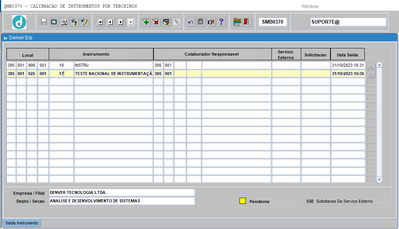The width and height of the screenshot is (399, 229).
Task: Click the Execute Query flashlight-lightning icon
Action: (x=85, y=22)
